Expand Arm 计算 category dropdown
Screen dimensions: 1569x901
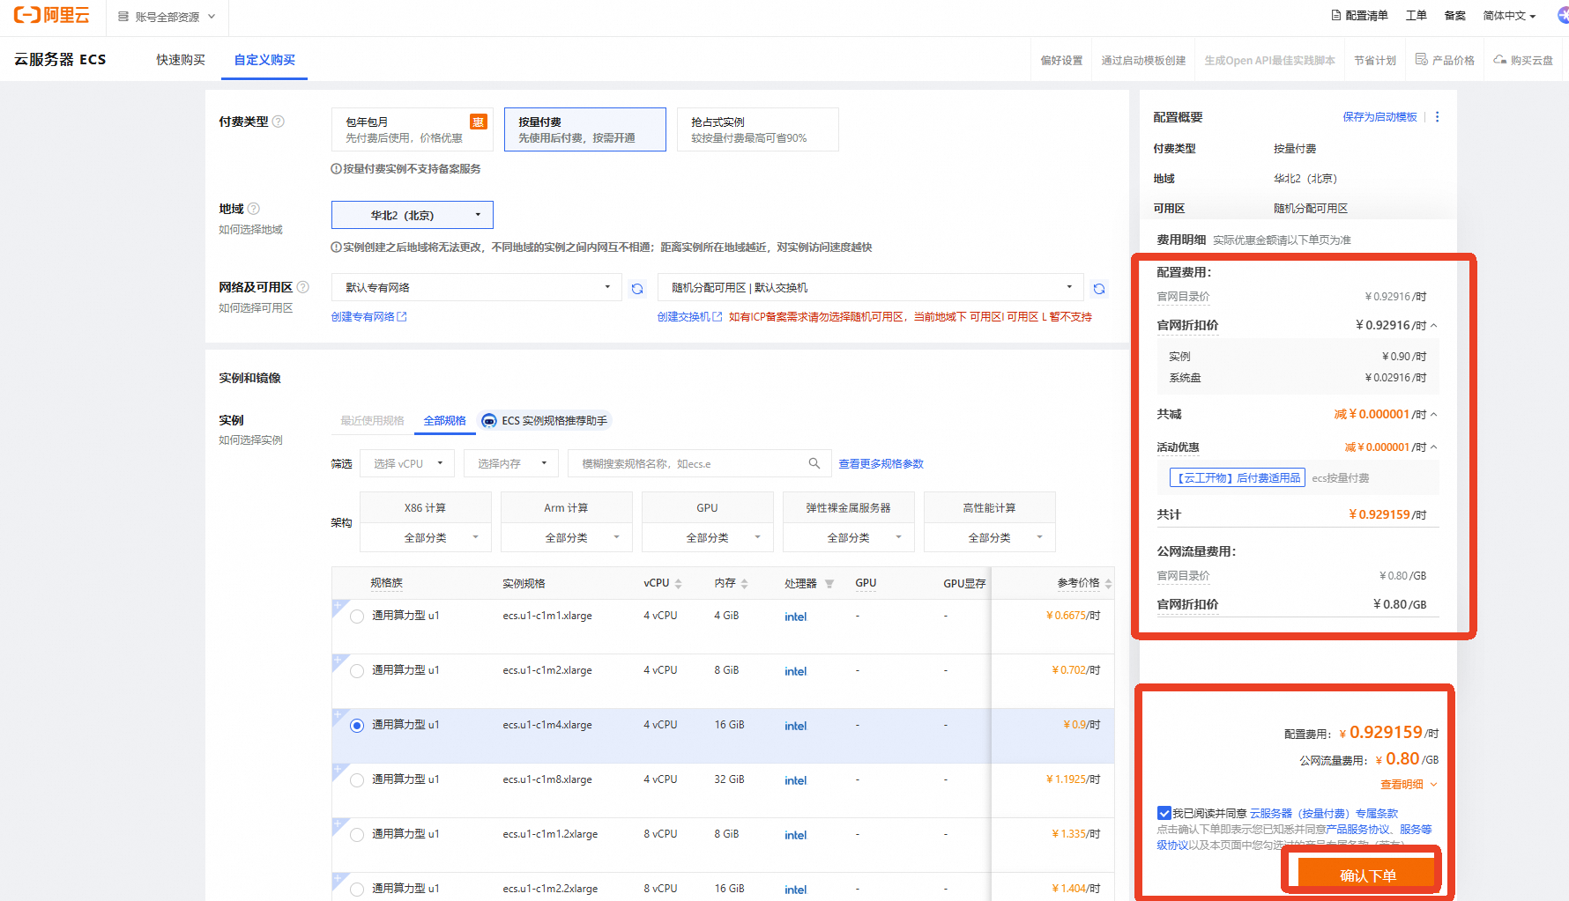567,537
